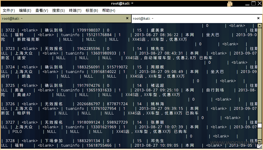
Task: Click the text 新款福克斯
Action: click(x=28, y=40)
